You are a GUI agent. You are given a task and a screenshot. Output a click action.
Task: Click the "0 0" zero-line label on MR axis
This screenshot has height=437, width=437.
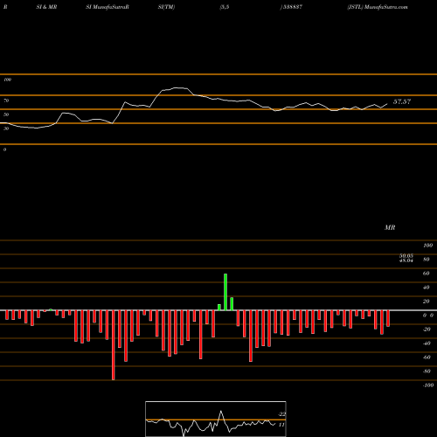(428, 316)
